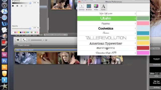Adjust the Opacity slider handle
This screenshot has height=90, width=161.
point(30,28)
